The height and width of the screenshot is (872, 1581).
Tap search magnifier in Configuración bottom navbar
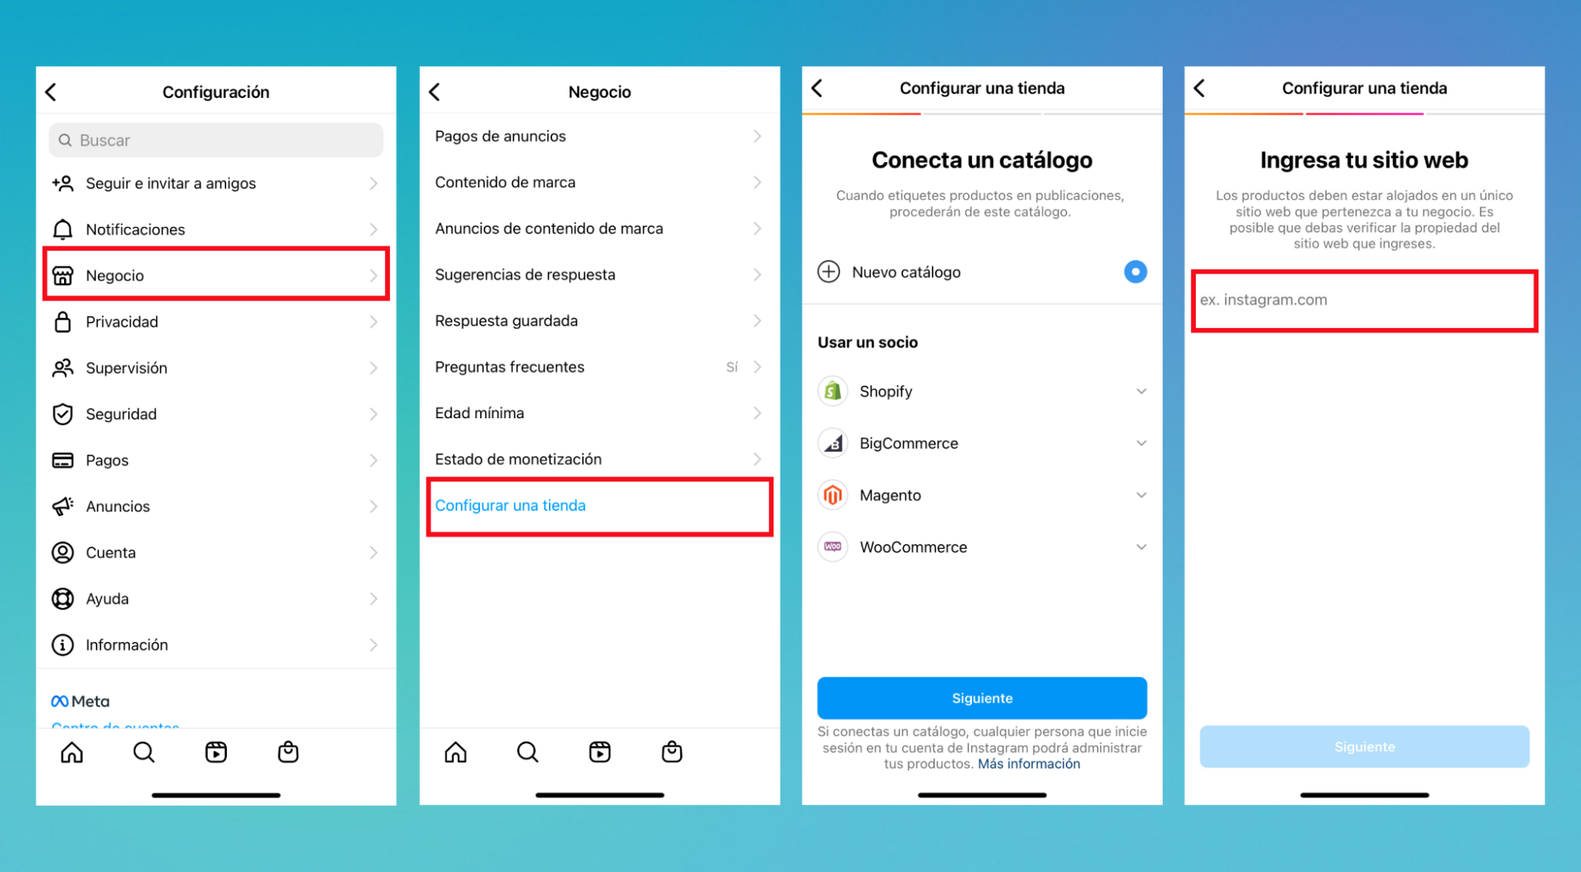(x=143, y=752)
